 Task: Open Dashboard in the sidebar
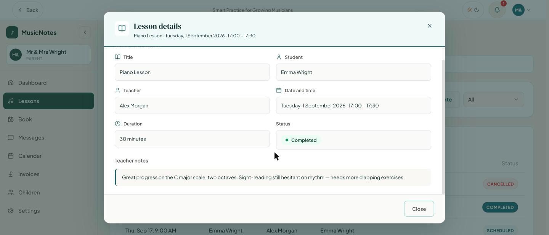48,83
